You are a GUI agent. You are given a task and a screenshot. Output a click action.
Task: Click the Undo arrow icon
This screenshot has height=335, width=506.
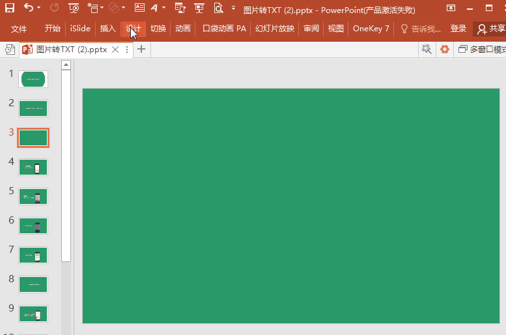(29, 8)
